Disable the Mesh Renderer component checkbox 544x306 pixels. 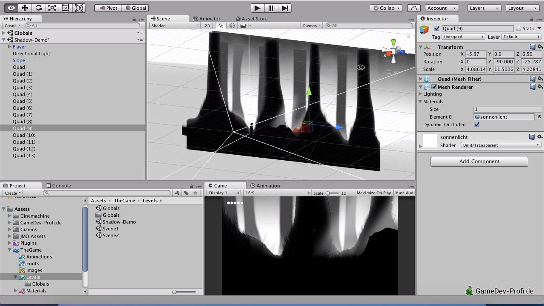click(x=434, y=87)
